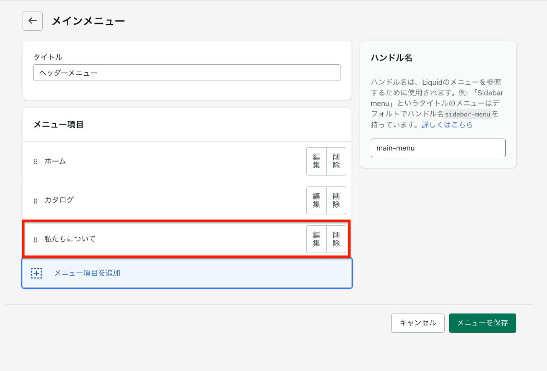Click the drag handle beside ホーム
Viewport: 547px width, 371px height.
[35, 162]
